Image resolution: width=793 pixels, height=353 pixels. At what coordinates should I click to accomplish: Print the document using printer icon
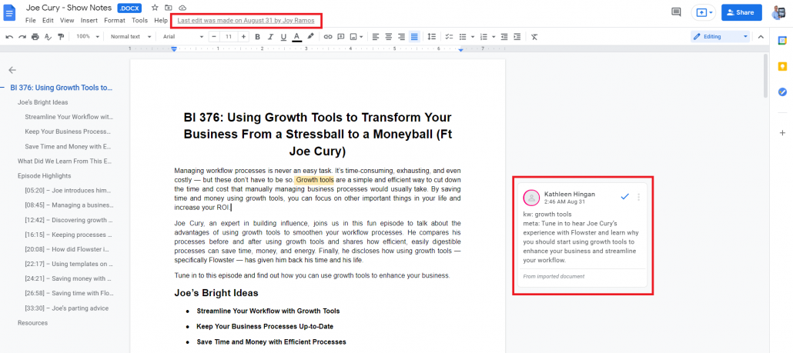(x=35, y=37)
